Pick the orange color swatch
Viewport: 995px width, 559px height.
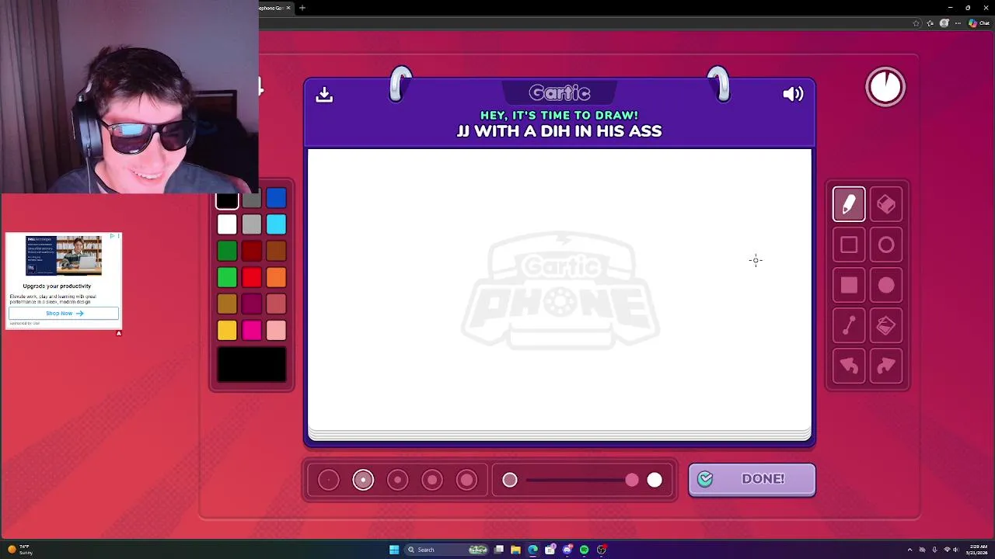(276, 278)
